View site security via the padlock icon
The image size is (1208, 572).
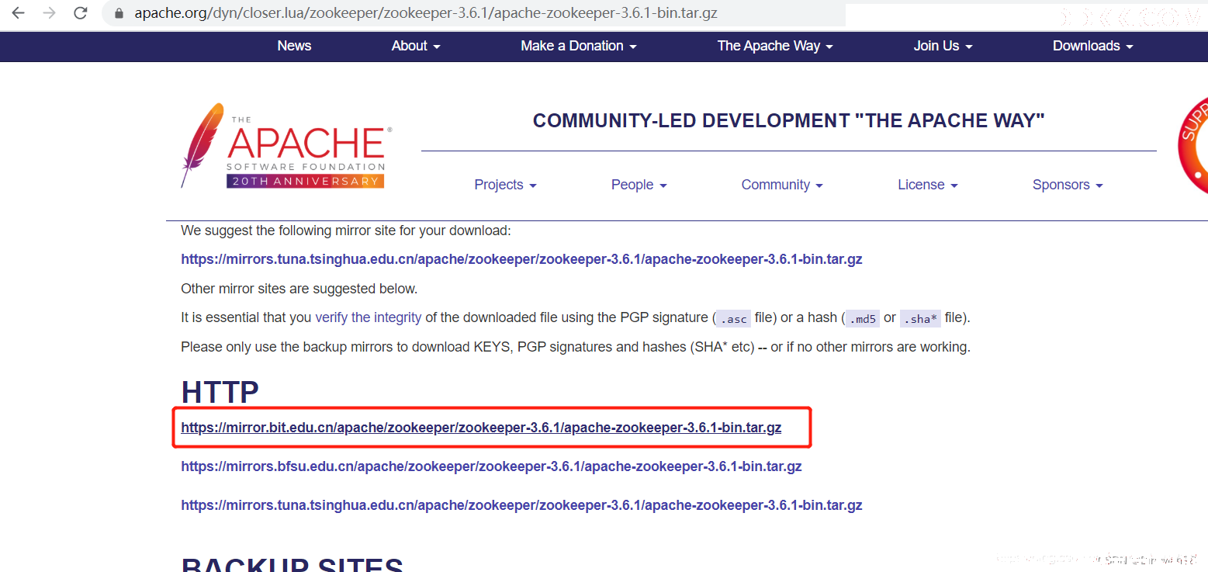pos(119,13)
